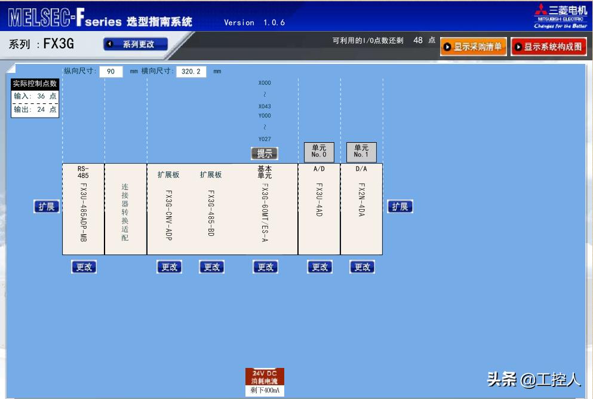Select the FX2N-4DA D/A module block
Image resolution: width=593 pixels, height=399 pixels.
(362, 209)
